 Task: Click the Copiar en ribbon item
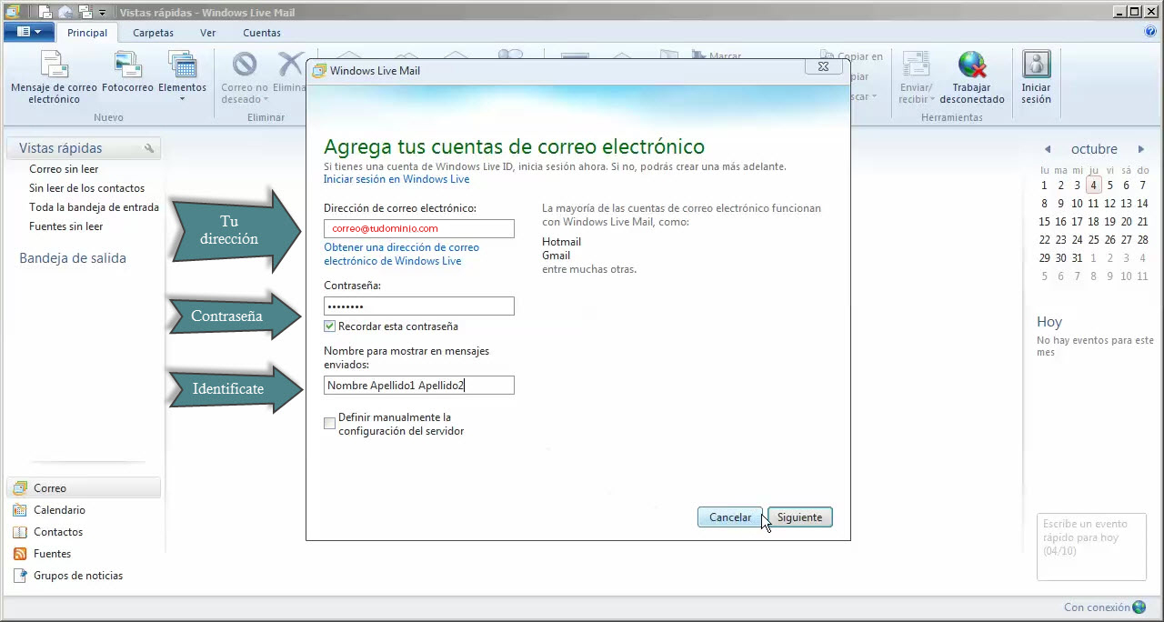pos(852,56)
